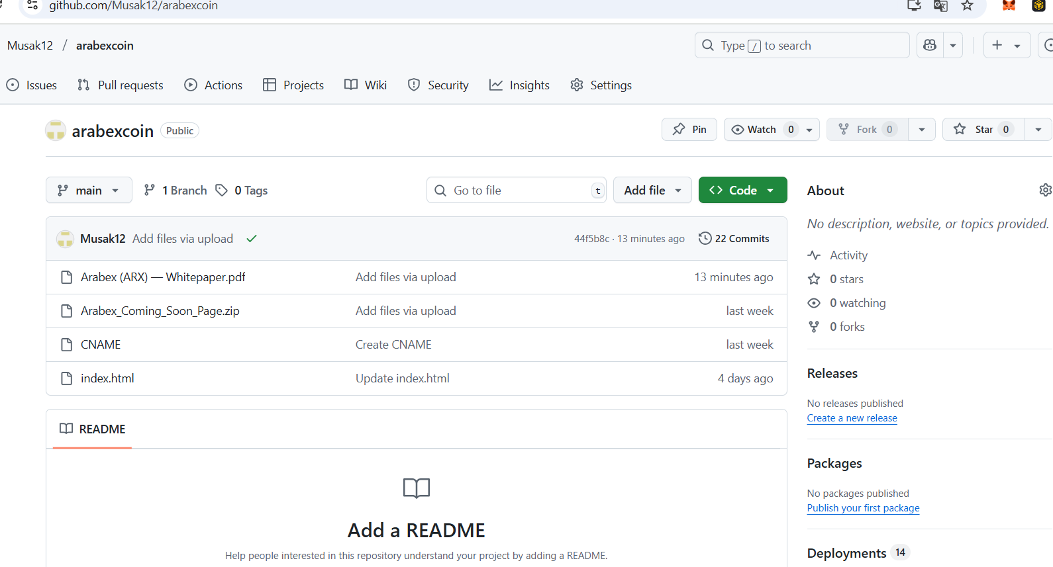The image size is (1053, 567).
Task: Bookmark page with browser star icon
Action: (968, 6)
